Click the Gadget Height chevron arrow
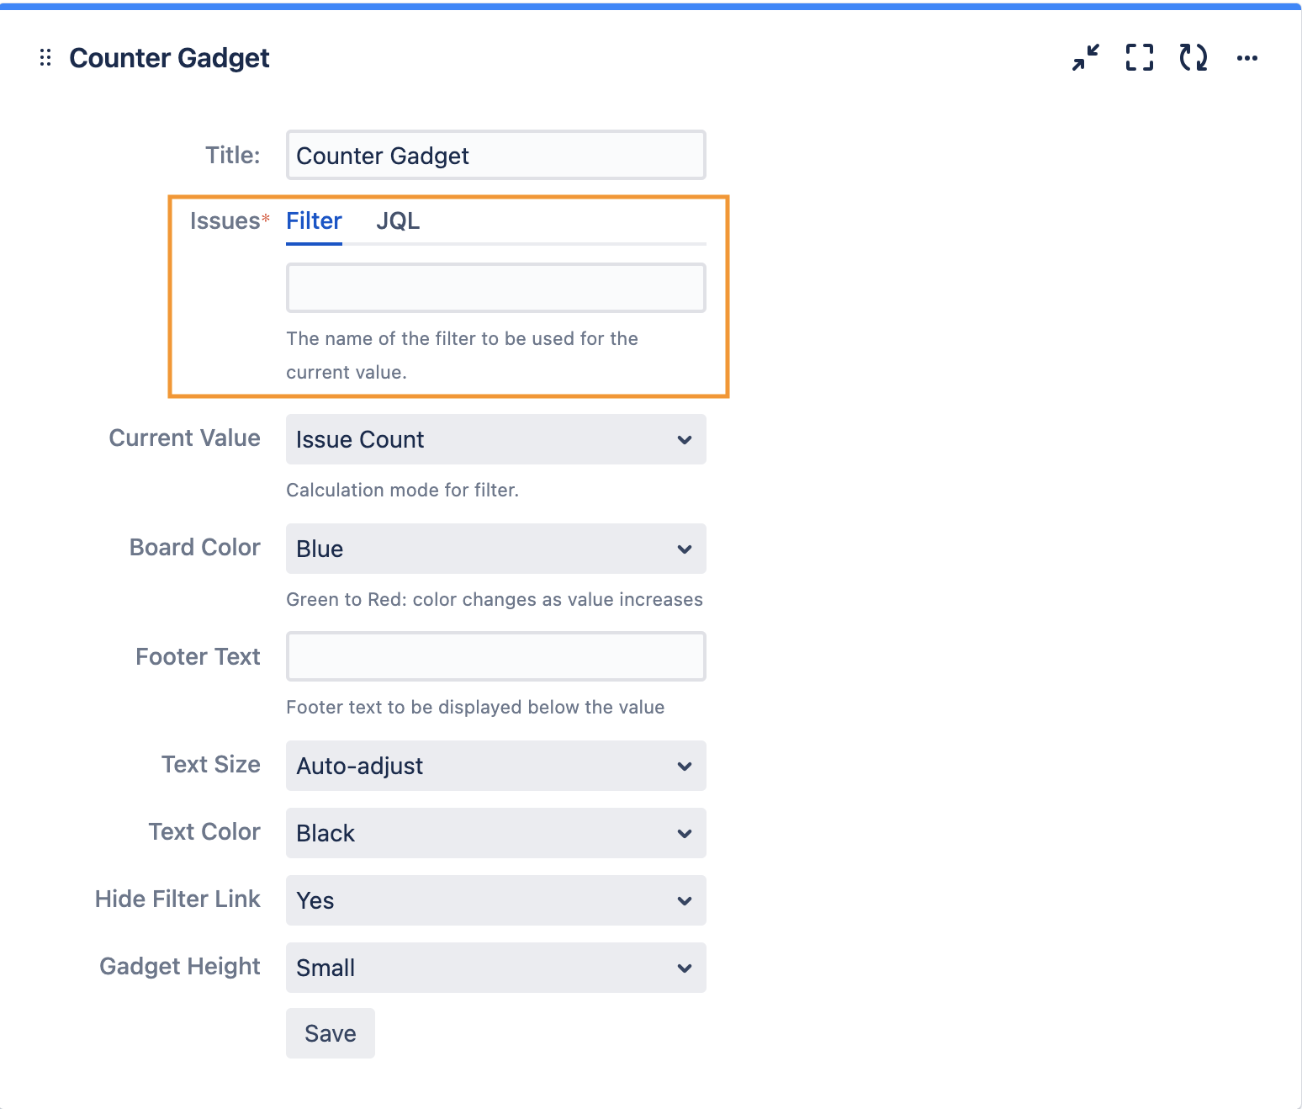Viewport: 1302px width, 1109px height. [685, 968]
